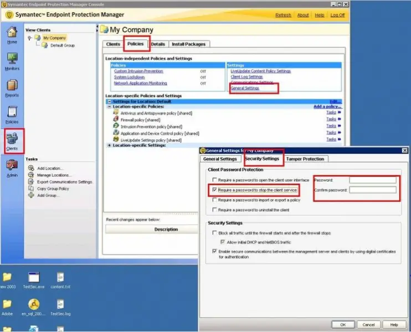
Task: Collapse Settings for Location: Default section
Action: pos(109,102)
